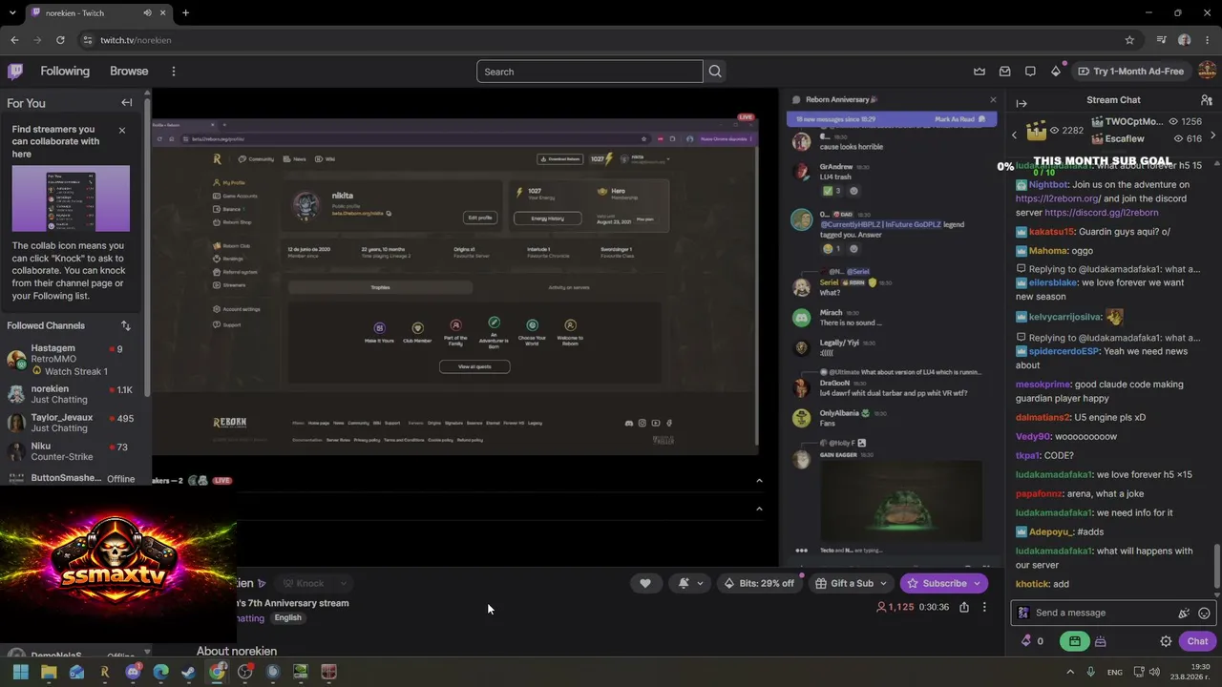This screenshot has height=687, width=1222.
Task: Open chat settings gear
Action: coord(1166,641)
